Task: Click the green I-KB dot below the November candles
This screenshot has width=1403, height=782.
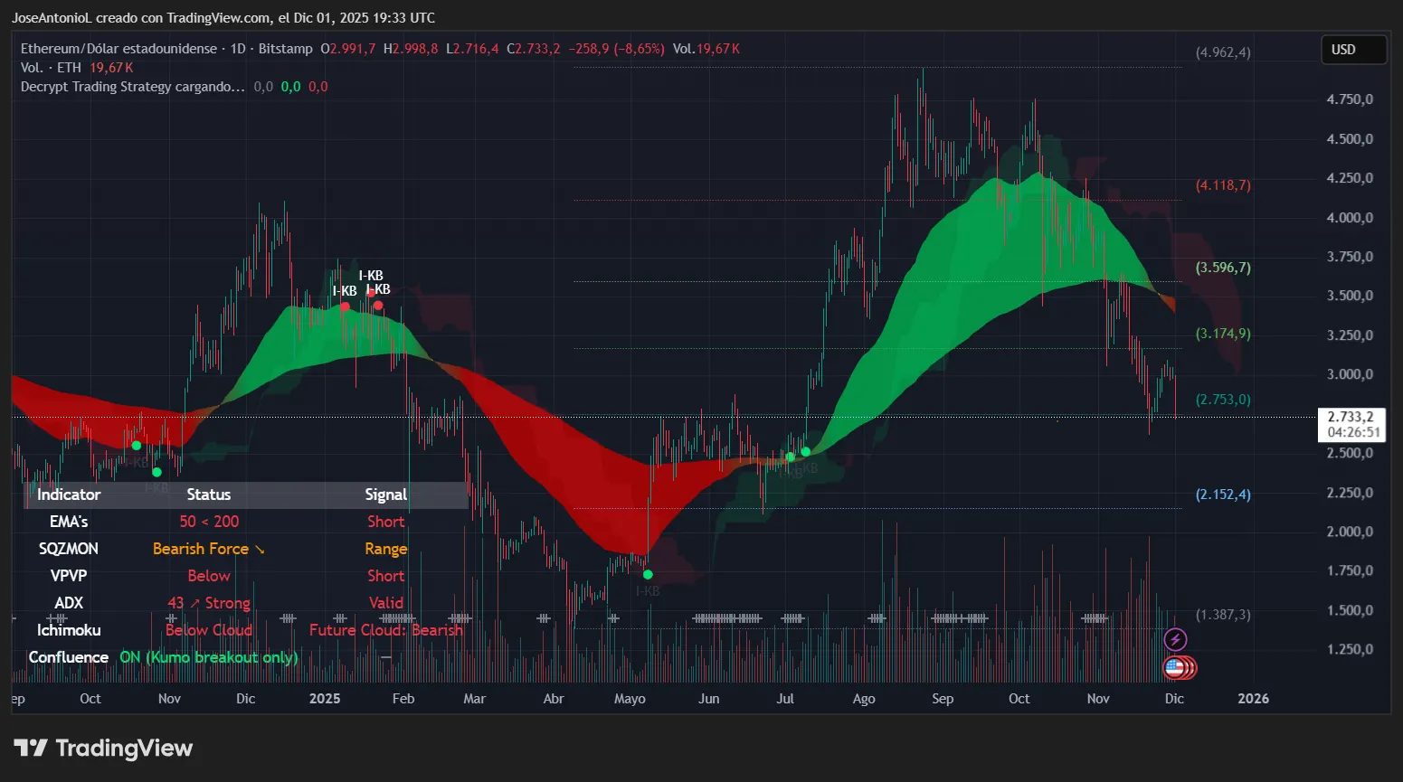Action: (156, 471)
